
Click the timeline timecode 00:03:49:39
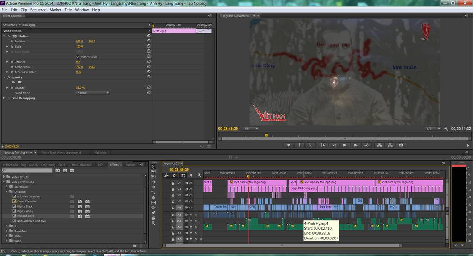(179, 170)
